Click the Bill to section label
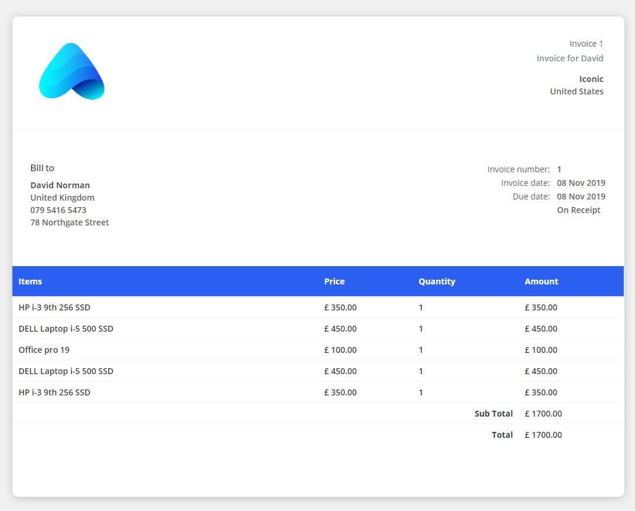The image size is (635, 511). pos(42,168)
